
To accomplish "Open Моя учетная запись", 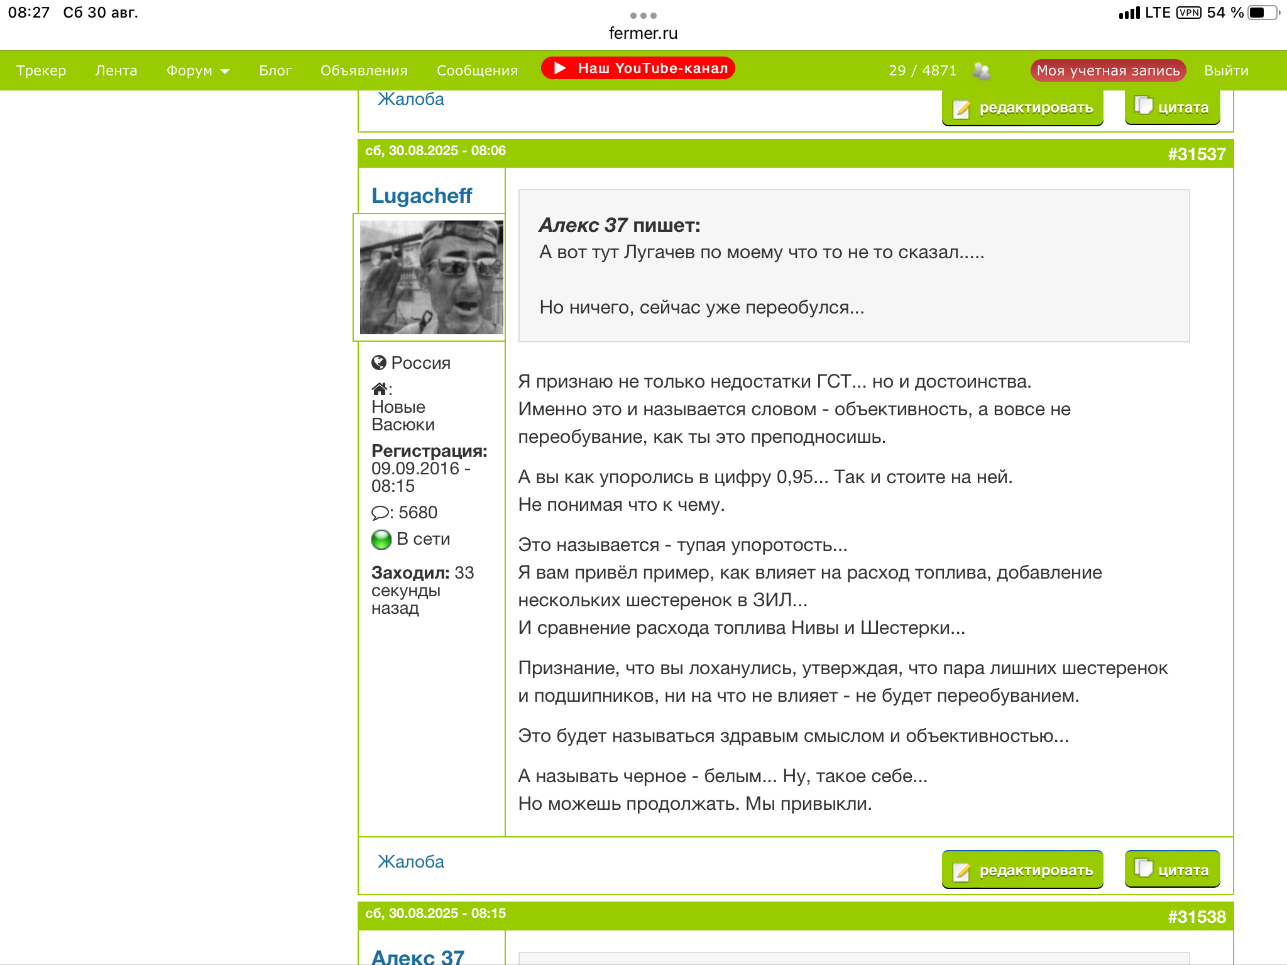I will coord(1108,70).
